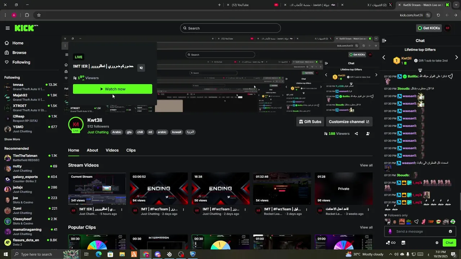
Task: Click the purple microphone icon in chat
Action: tap(390, 231)
